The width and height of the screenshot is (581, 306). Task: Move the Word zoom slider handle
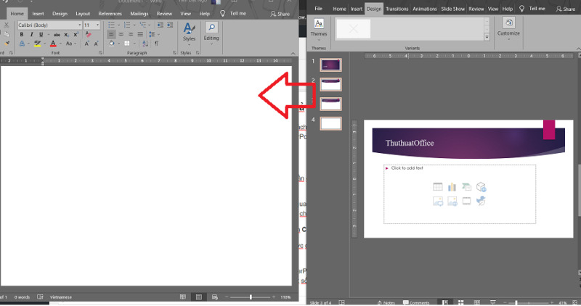pos(251,297)
